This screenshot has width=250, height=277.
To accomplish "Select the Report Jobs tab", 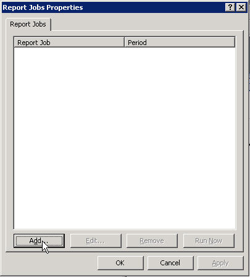I will pyautogui.click(x=28, y=24).
